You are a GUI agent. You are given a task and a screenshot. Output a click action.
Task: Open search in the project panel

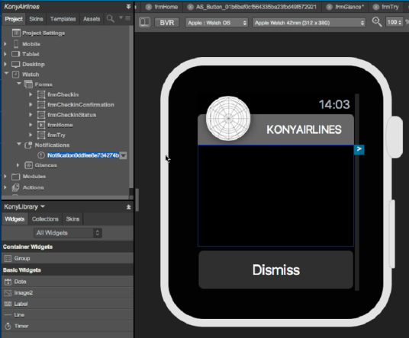point(111,19)
